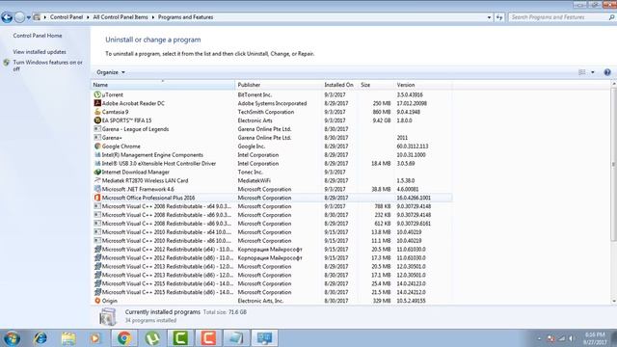Open Google Chrome from taskbar
The height and width of the screenshot is (347, 617).
pyautogui.click(x=124, y=338)
